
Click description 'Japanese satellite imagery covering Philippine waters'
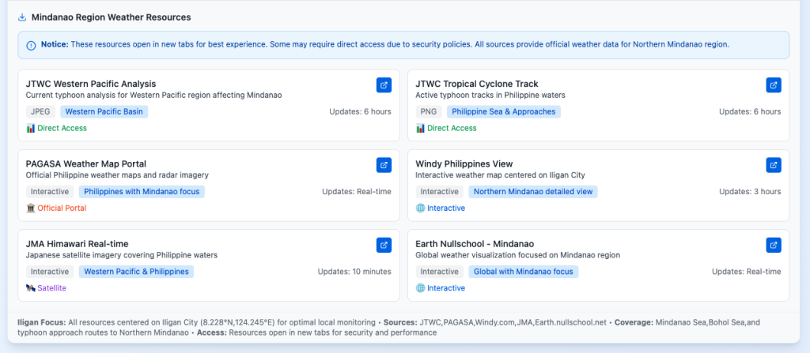coord(122,255)
